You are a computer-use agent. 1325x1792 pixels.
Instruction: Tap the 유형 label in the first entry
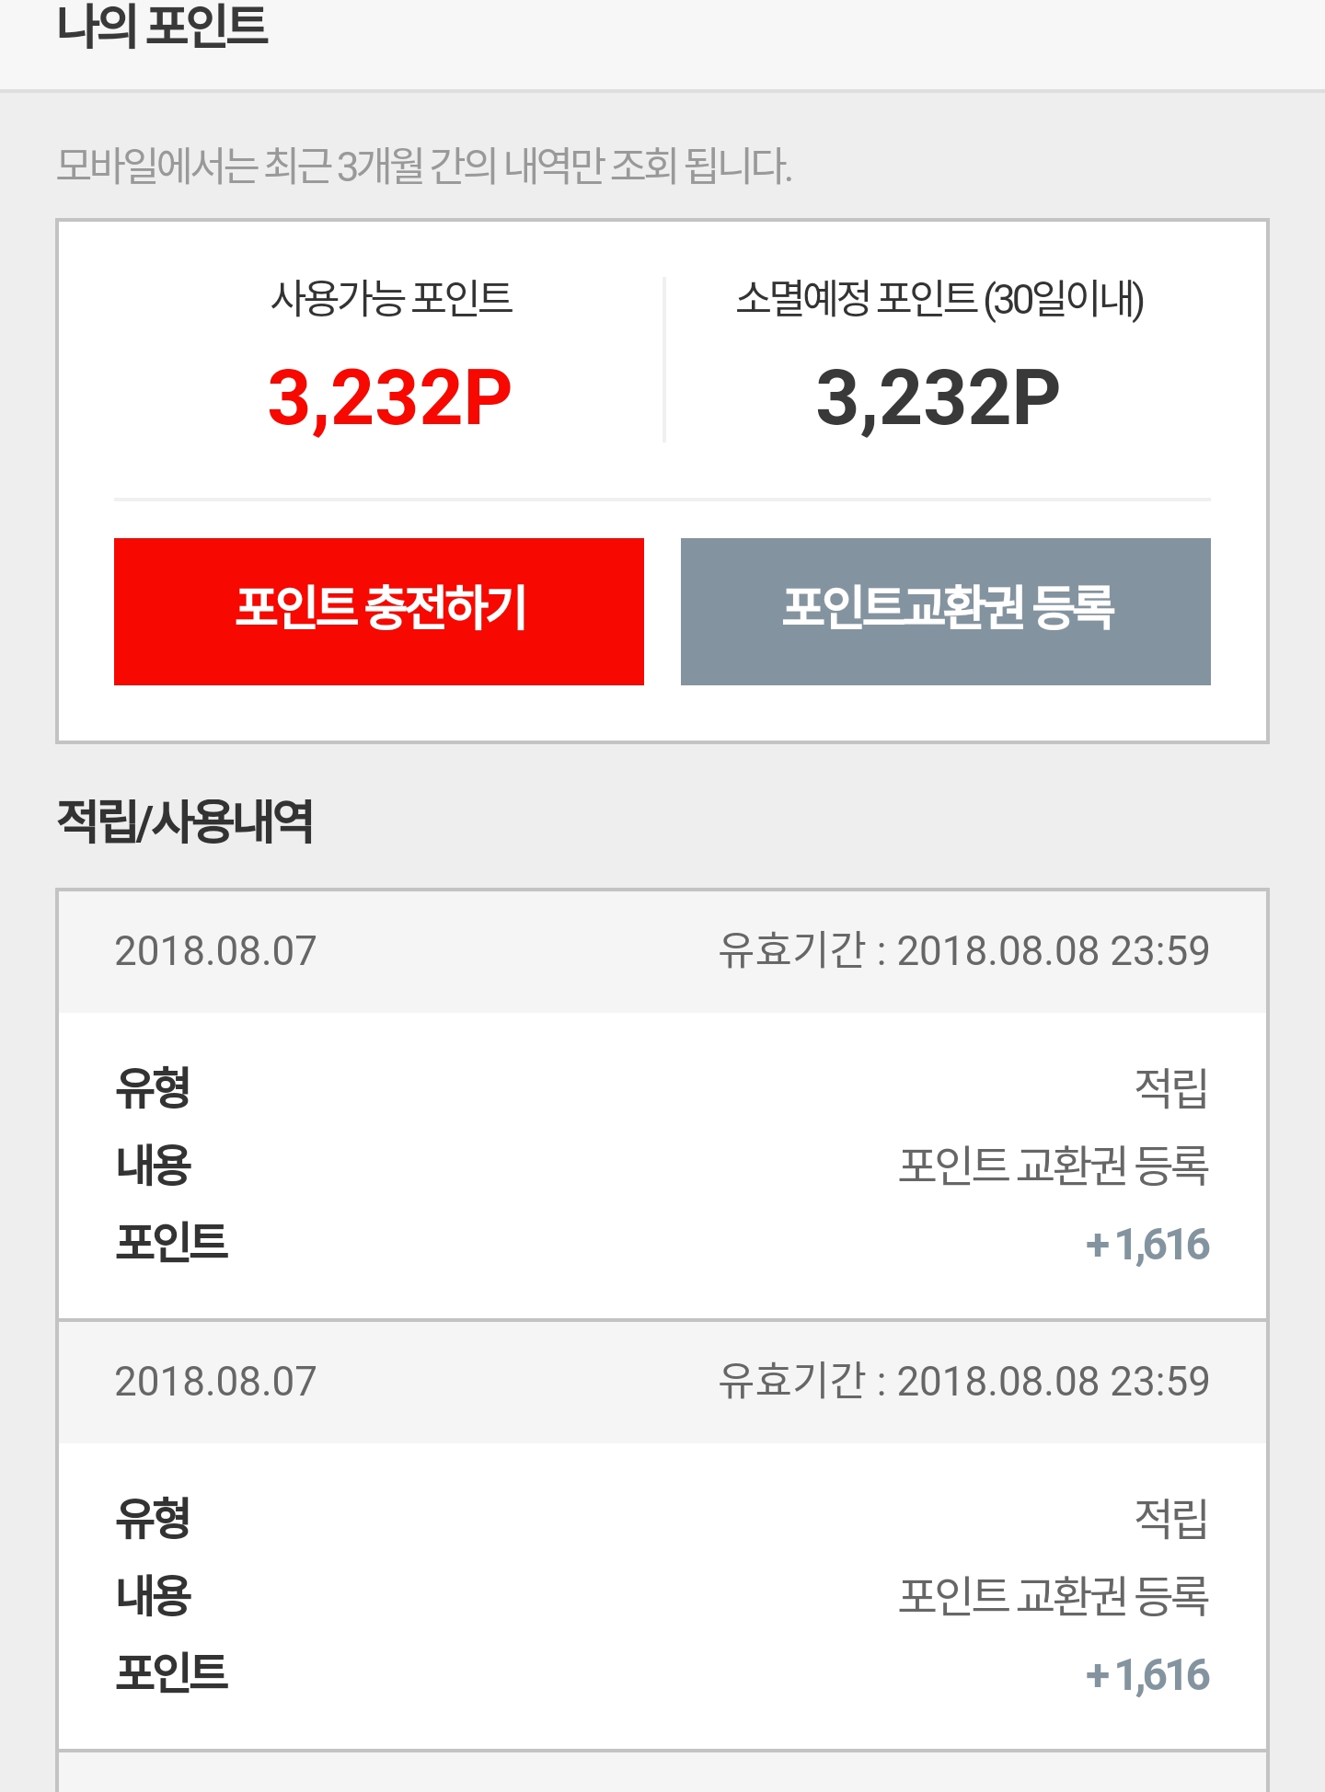[153, 1087]
